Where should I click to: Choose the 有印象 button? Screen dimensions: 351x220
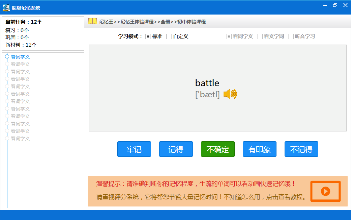tap(259, 149)
